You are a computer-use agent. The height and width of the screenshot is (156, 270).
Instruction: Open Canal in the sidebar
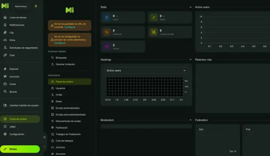pos(12,84)
